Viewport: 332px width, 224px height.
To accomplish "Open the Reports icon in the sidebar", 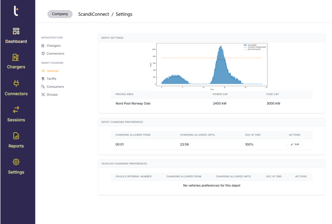I will (x=16, y=136).
